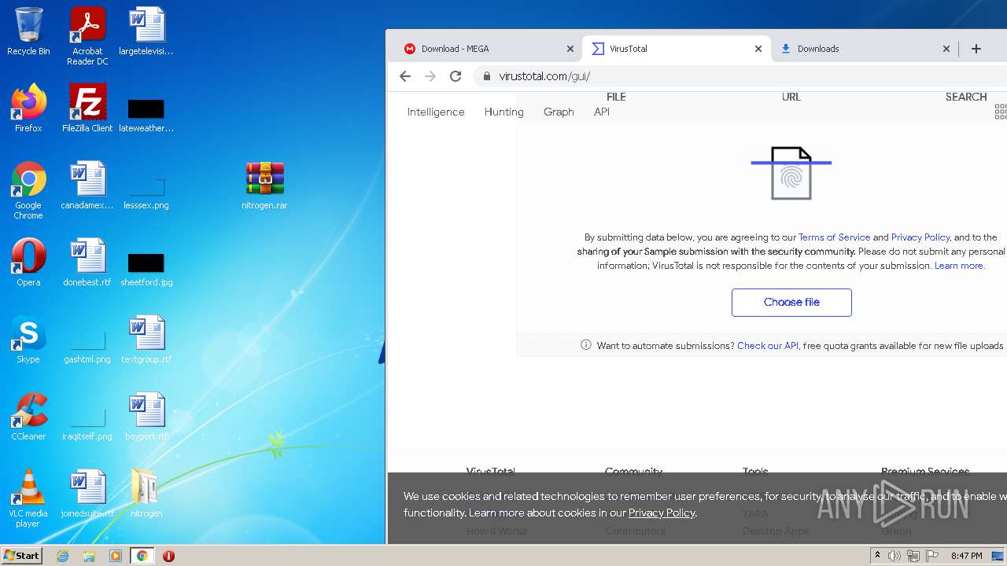Click the forward navigation arrow in Chrome
Viewport: 1007px width, 566px height.
tap(430, 76)
